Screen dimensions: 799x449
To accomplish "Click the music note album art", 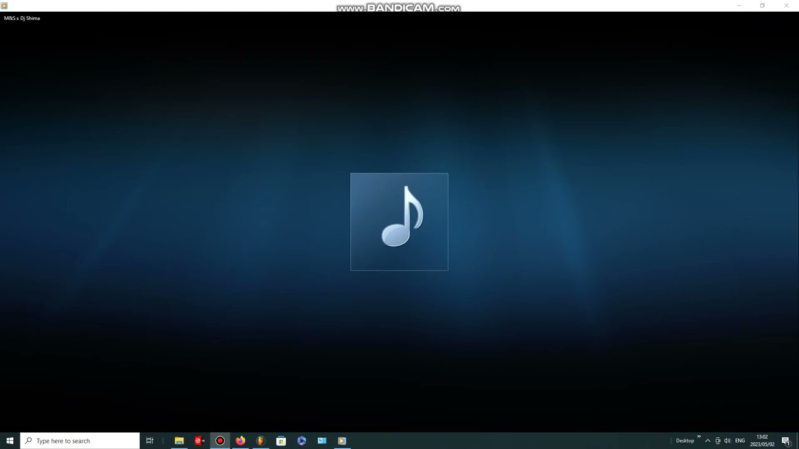I will coord(399,222).
